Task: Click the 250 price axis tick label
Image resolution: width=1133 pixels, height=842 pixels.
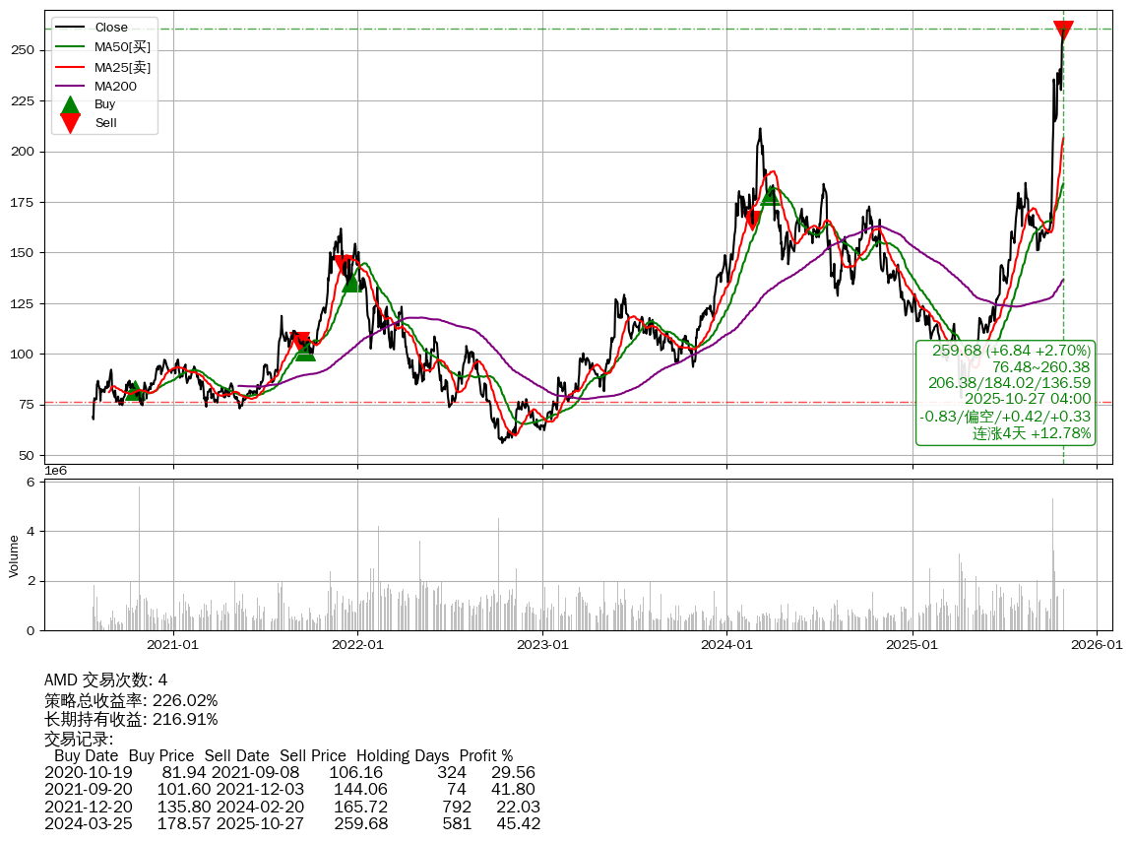Action: pyautogui.click(x=27, y=50)
